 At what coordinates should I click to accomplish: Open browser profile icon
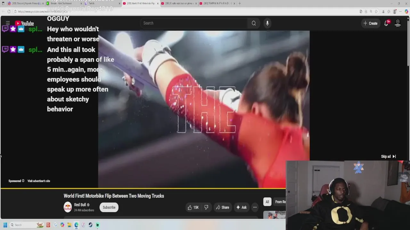(395, 11)
